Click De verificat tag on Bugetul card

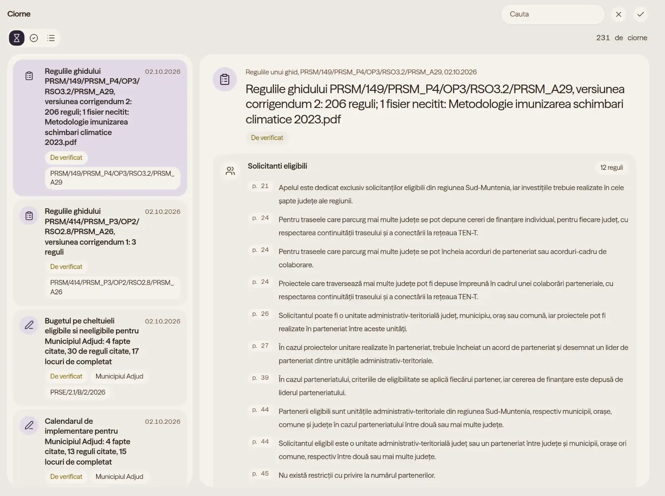(x=66, y=376)
